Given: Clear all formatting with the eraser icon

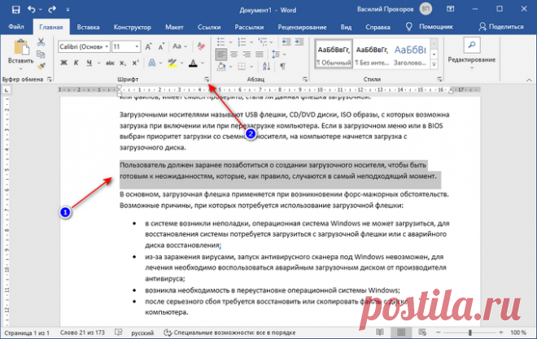Looking at the screenshot, I should (201, 46).
